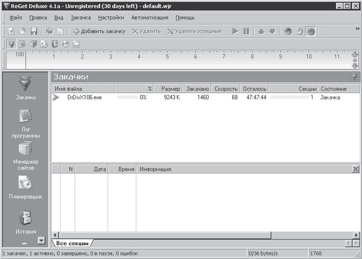Select the DrDivX106.exe download row
362x259 pixels.
point(84,97)
